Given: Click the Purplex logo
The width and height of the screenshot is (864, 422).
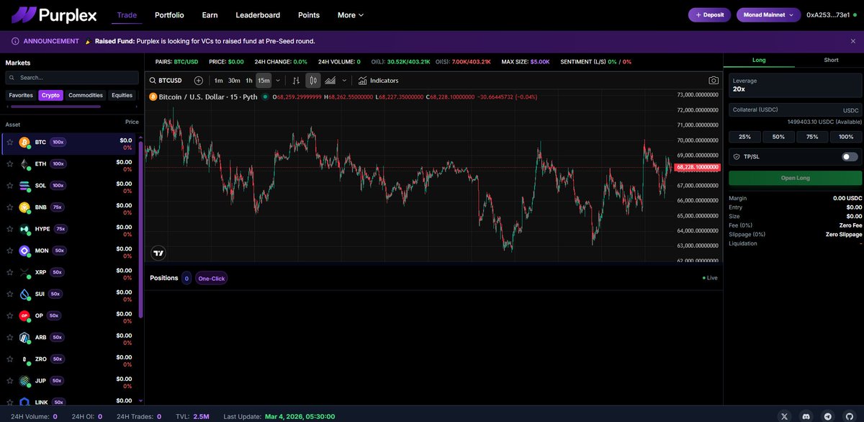Looking at the screenshot, I should pyautogui.click(x=54, y=14).
